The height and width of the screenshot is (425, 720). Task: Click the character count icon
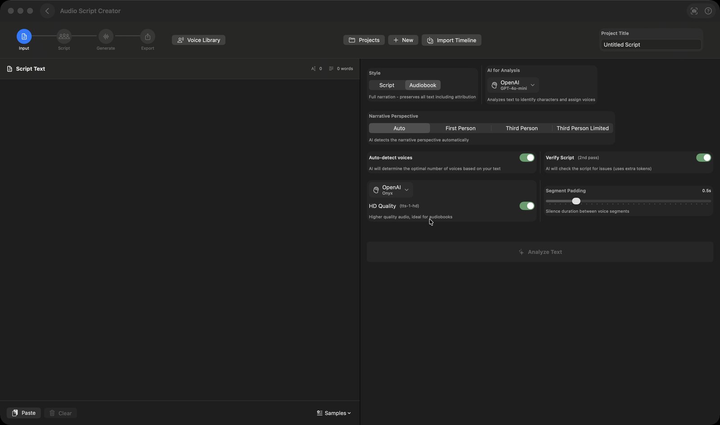(313, 69)
